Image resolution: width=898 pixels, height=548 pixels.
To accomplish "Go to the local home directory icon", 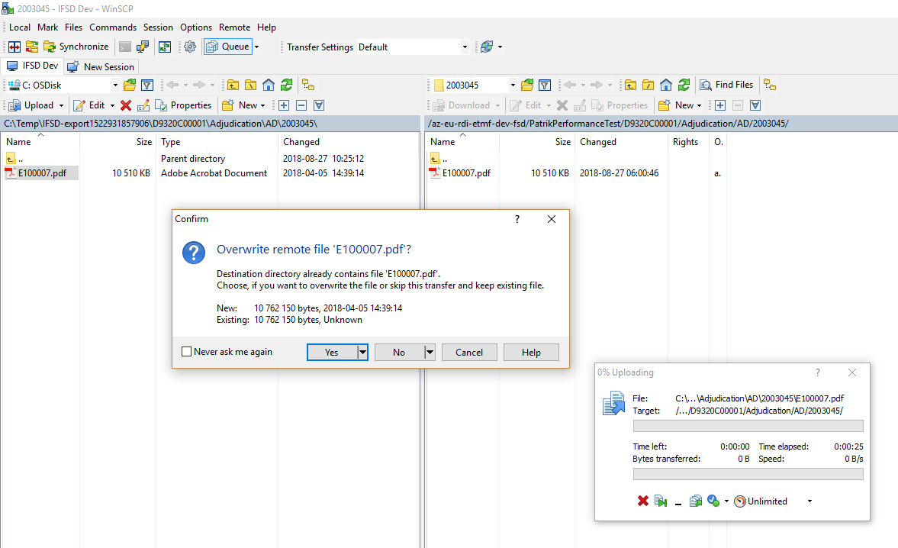I will [269, 85].
